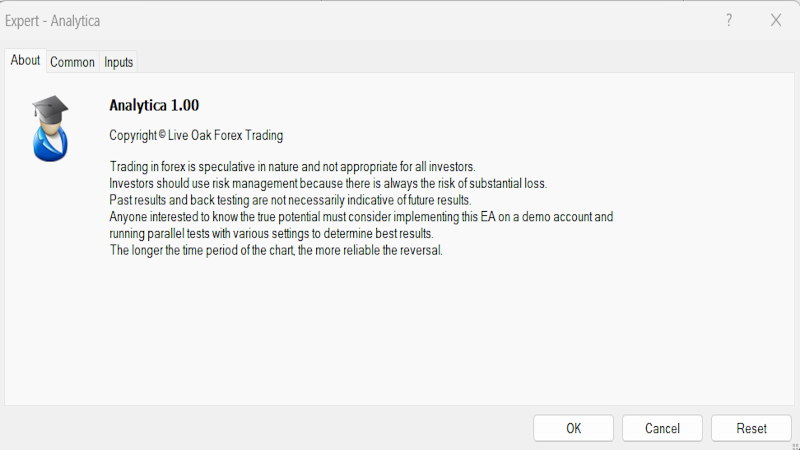This screenshot has width=800, height=450.
Task: Click the Expert Advisor graduate icon
Action: 50,128
